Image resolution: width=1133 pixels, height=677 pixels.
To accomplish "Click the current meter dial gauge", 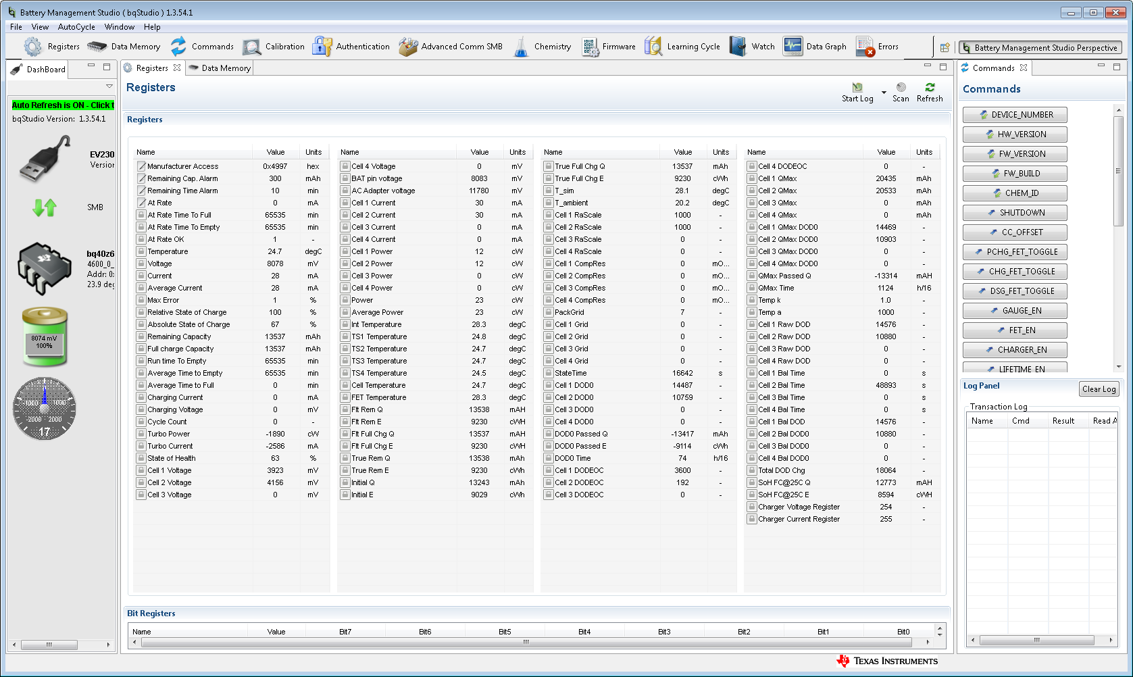I will click(45, 408).
